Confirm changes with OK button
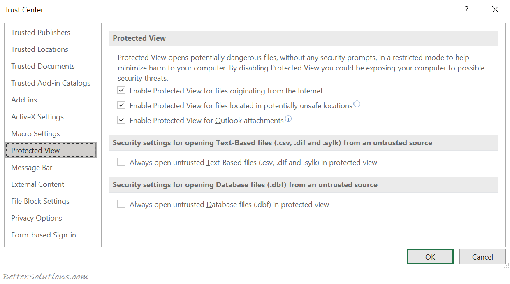This screenshot has height=284, width=510. click(x=430, y=257)
